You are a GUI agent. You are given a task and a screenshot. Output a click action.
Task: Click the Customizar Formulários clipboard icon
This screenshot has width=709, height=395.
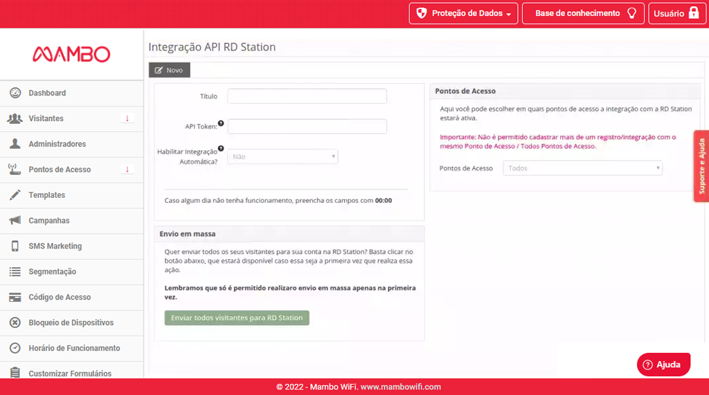pyautogui.click(x=15, y=372)
